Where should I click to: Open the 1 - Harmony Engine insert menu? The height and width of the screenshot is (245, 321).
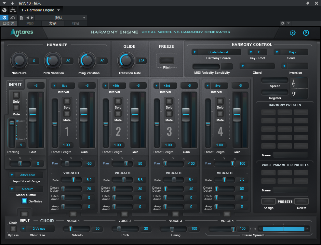click(x=41, y=10)
